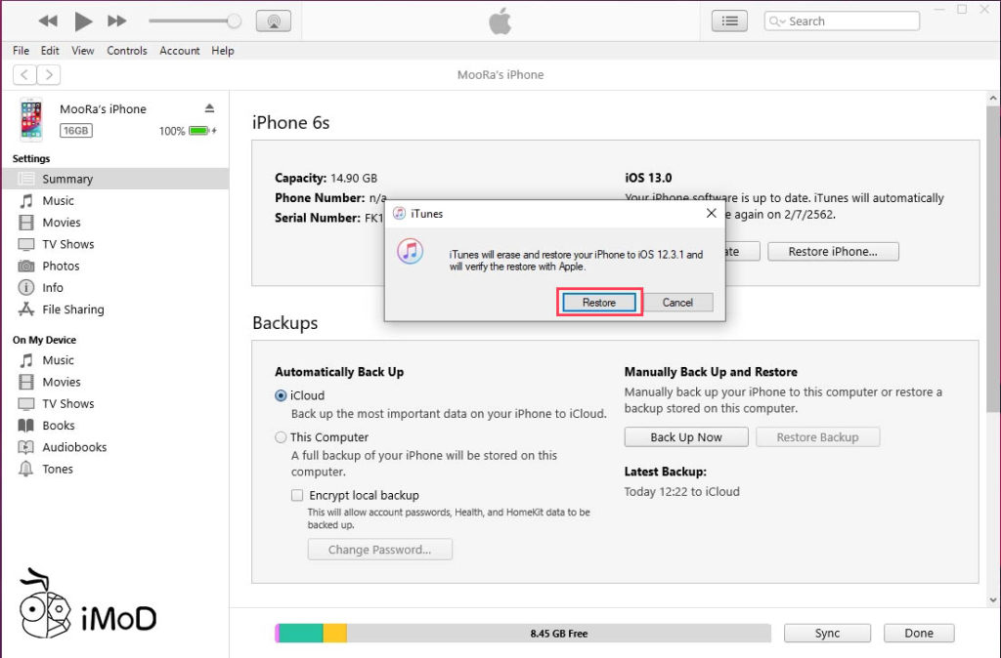1001x658 pixels.
Task: Open the list view button
Action: tap(729, 21)
